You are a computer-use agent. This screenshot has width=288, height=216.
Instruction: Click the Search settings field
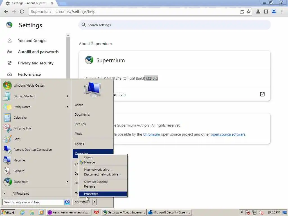coord(174,25)
